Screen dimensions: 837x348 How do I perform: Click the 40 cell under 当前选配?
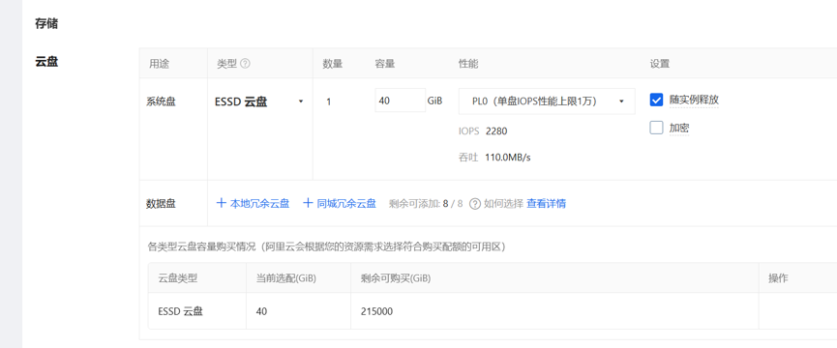point(261,311)
